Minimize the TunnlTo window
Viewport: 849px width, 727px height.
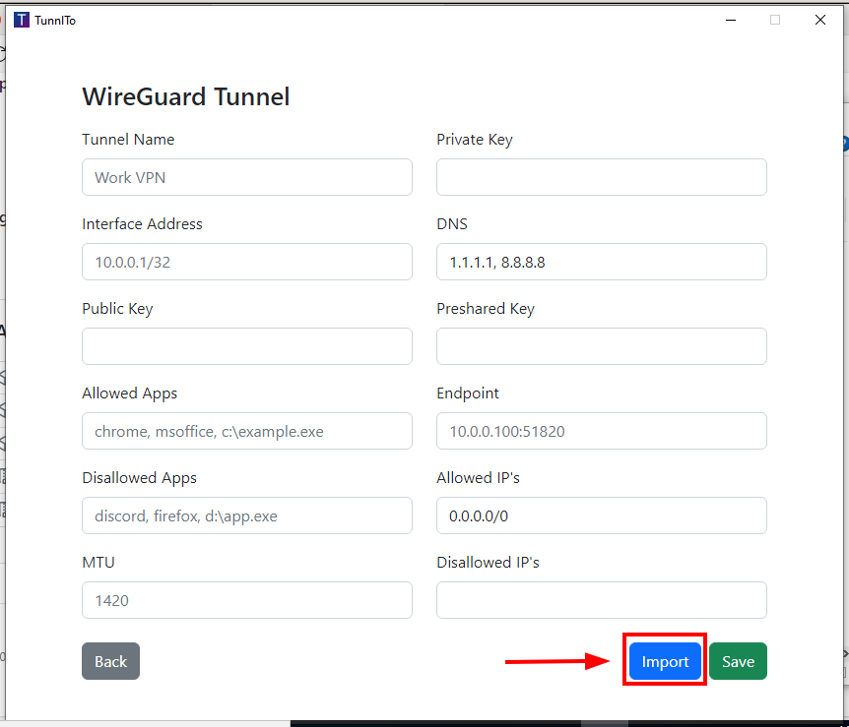click(730, 20)
